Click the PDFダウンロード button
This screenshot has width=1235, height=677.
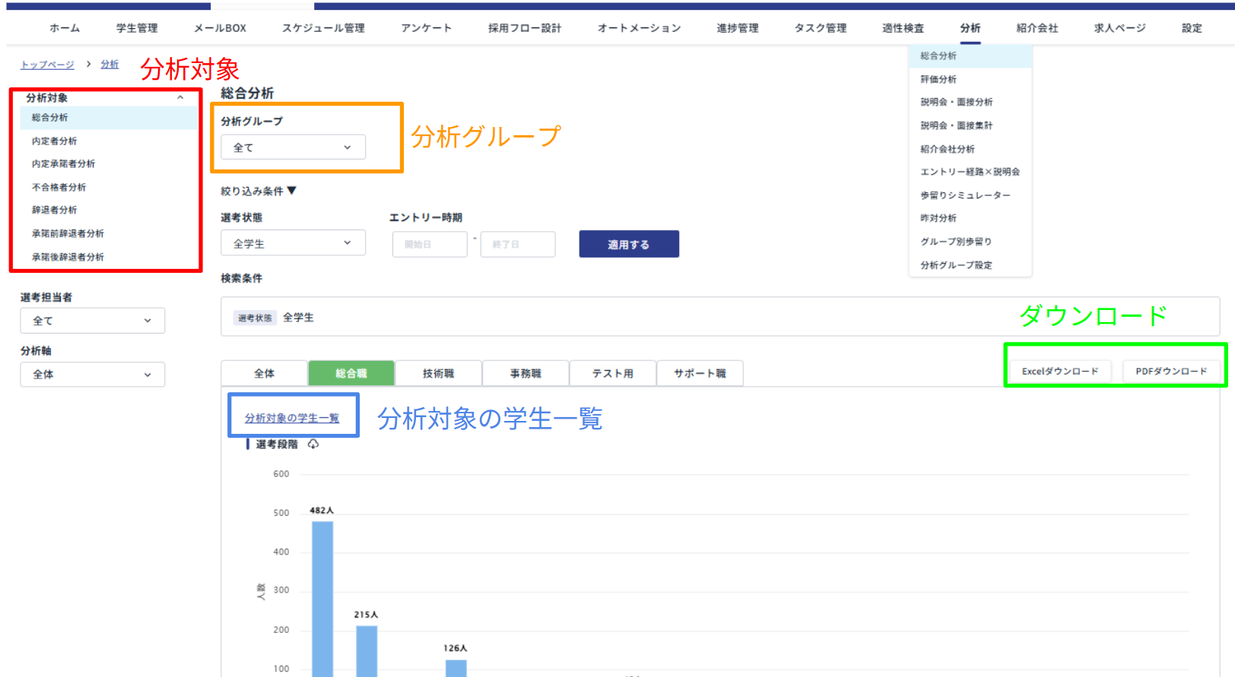(1171, 372)
